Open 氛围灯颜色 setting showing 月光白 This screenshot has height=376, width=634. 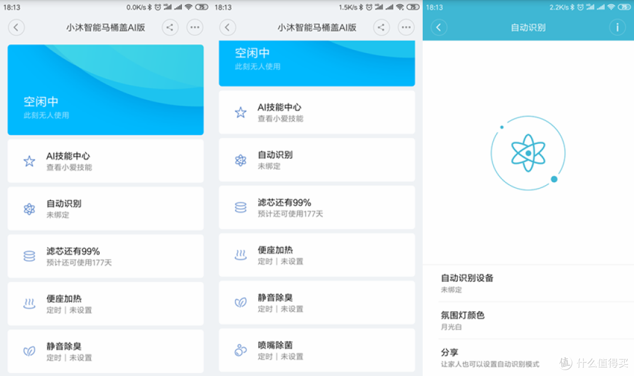tap(528, 321)
